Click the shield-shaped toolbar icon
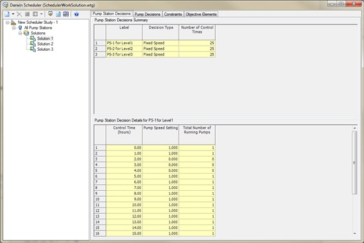364x243 pixels. 50,14
